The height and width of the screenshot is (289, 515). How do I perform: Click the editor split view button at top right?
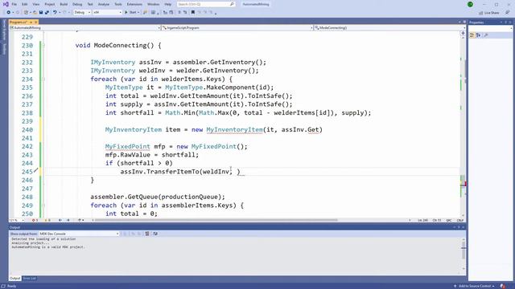point(463,33)
